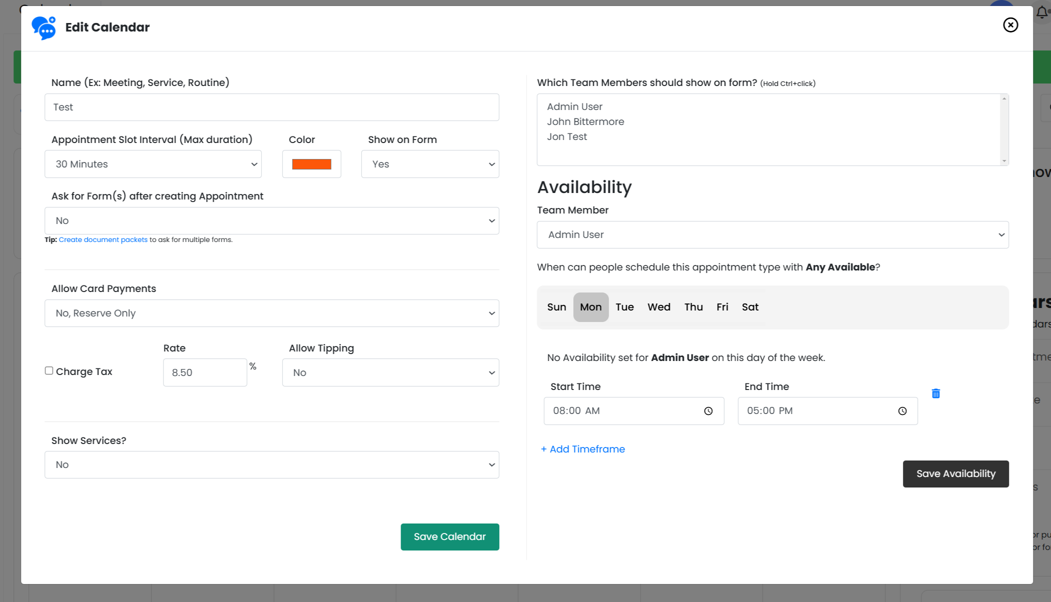This screenshot has height=602, width=1051.
Task: Delete the timeframe with trash icon
Action: pos(935,393)
